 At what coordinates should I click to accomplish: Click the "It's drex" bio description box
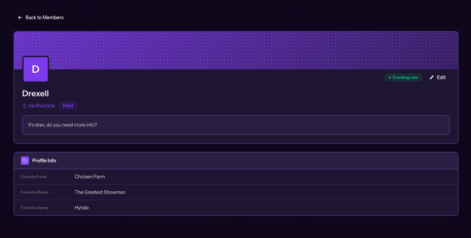235,125
